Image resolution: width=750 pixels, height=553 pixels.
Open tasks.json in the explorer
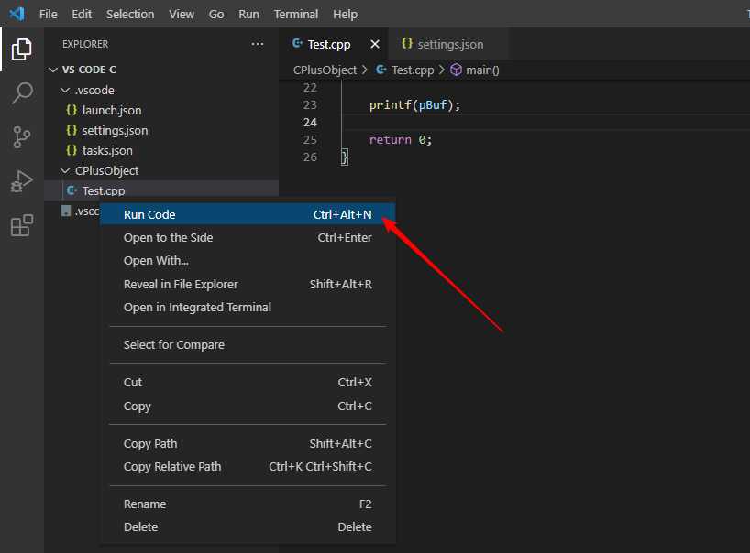point(161,150)
